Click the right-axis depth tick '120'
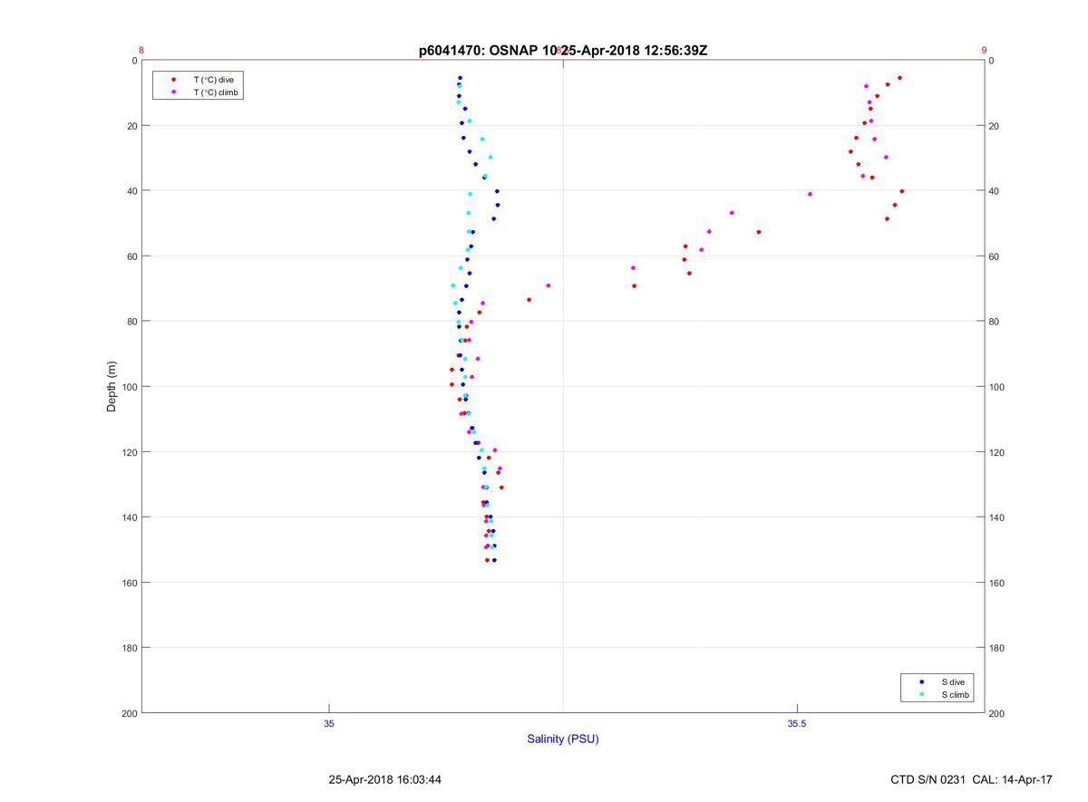This screenshot has width=1088, height=802. [996, 452]
